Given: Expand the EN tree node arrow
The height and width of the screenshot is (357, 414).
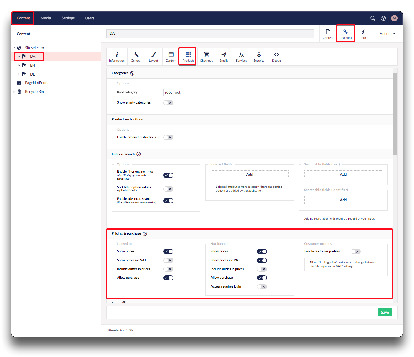Looking at the screenshot, I should (x=19, y=66).
